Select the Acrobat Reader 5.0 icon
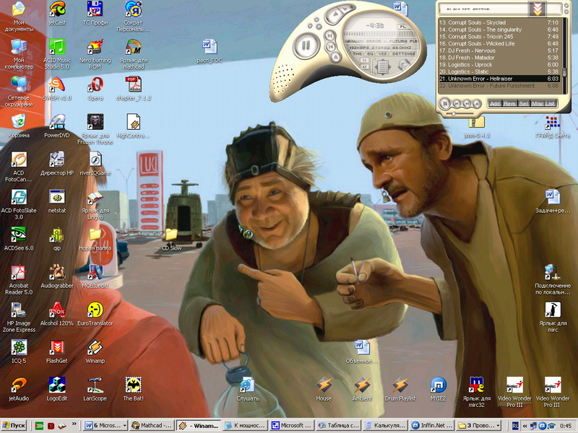Viewport: 578px width, 433px height. tap(19, 280)
